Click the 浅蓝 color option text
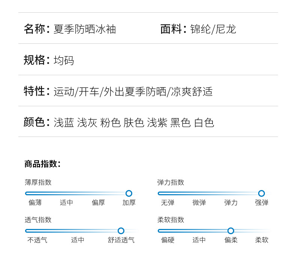 (x=64, y=123)
